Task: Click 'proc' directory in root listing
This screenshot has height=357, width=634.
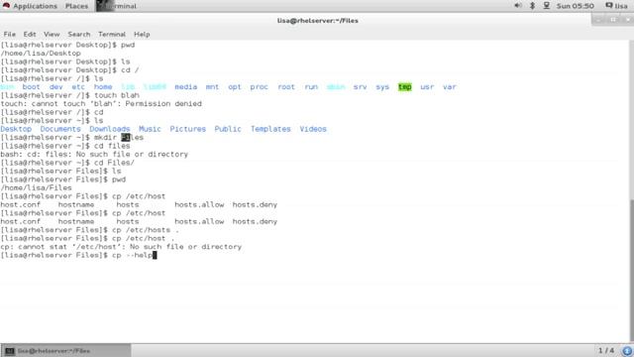Action: pos(259,87)
